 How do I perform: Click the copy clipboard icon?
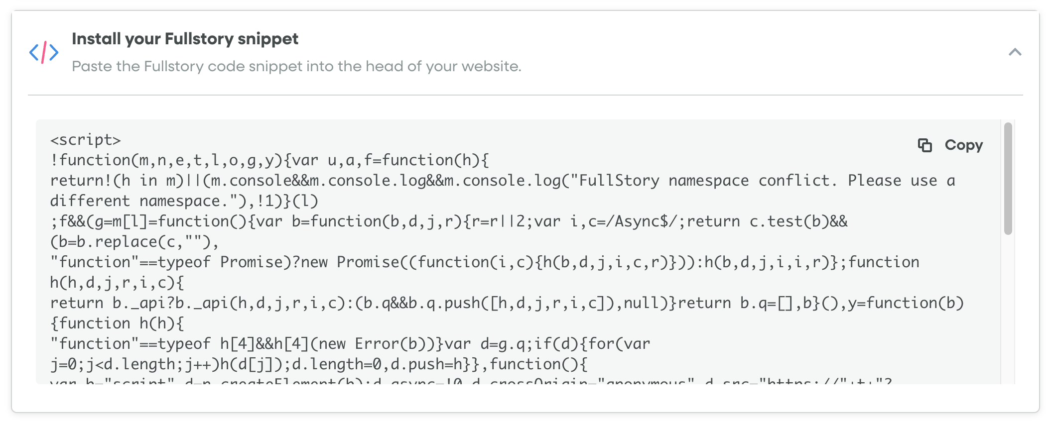pos(924,145)
